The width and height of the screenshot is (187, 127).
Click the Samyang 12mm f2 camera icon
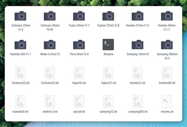pos(137,45)
